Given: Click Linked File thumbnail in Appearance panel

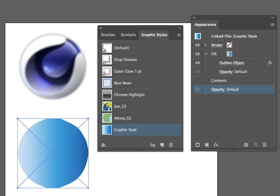Looking at the screenshot, I should (x=198, y=36).
